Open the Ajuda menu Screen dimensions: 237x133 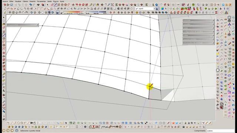point(62,1)
